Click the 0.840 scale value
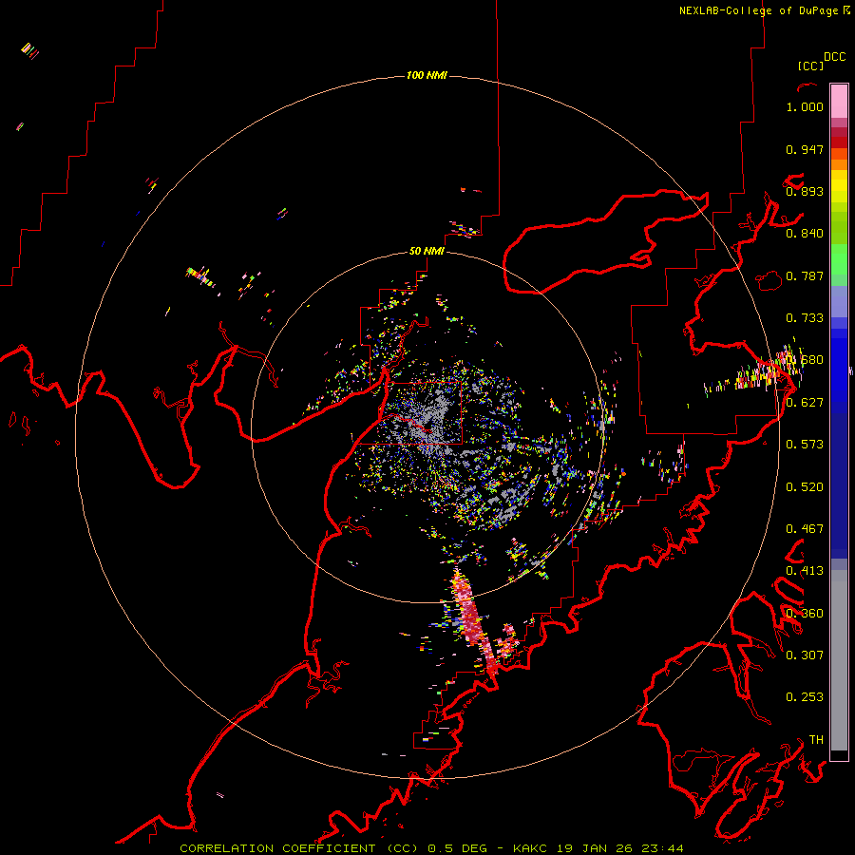This screenshot has height=855, width=855. 805,234
